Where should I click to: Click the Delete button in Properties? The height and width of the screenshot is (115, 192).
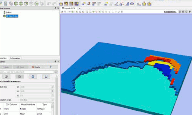click(x=36, y=67)
